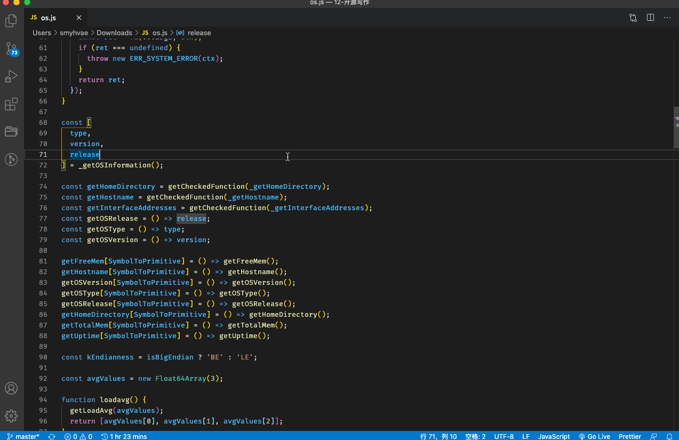
Task: Open the Extensions view
Action: 11,104
